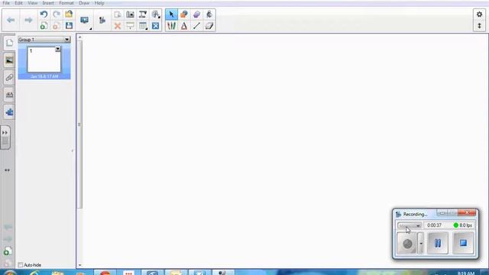This screenshot has width=489, height=275.
Task: Open the Attachments paperclip tab
Action: point(9,77)
